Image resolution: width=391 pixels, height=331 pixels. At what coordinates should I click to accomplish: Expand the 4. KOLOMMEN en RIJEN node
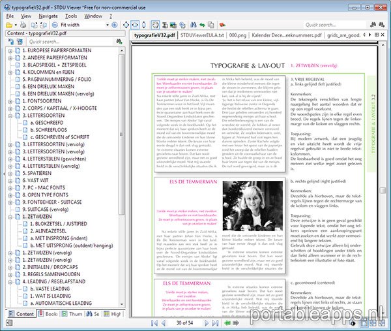click(10, 72)
